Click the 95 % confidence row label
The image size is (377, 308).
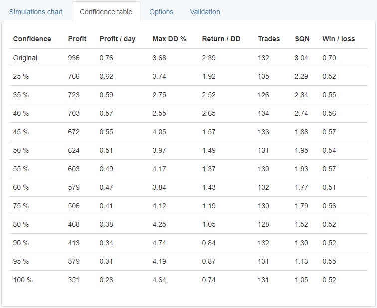21,261
